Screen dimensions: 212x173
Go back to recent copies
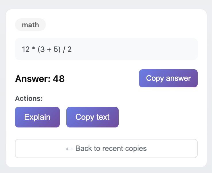(106, 148)
